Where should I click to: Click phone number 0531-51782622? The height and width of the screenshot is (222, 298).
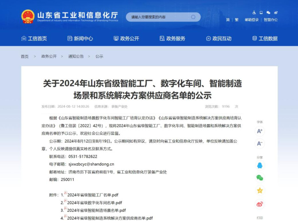(83, 157)
